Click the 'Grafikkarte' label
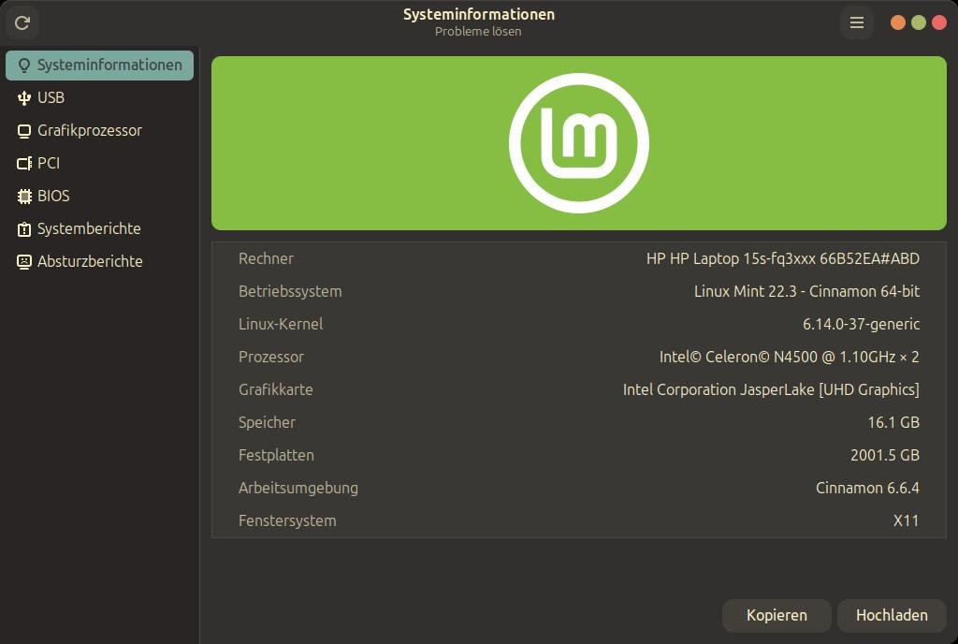This screenshot has height=644, width=958. pos(276,389)
